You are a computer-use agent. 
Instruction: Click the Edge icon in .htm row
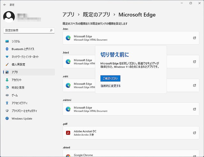[68, 38]
